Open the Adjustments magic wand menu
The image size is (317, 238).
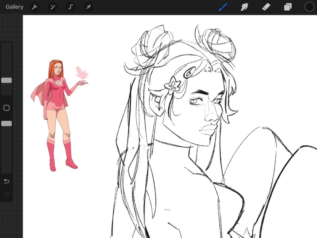coord(53,7)
